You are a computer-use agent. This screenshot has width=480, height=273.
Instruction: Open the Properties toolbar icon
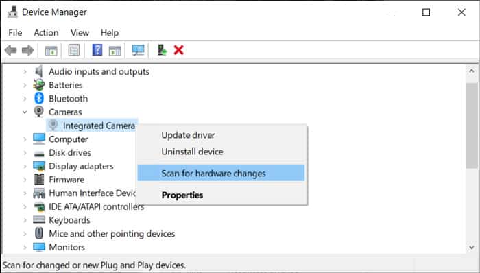pyautogui.click(x=74, y=50)
